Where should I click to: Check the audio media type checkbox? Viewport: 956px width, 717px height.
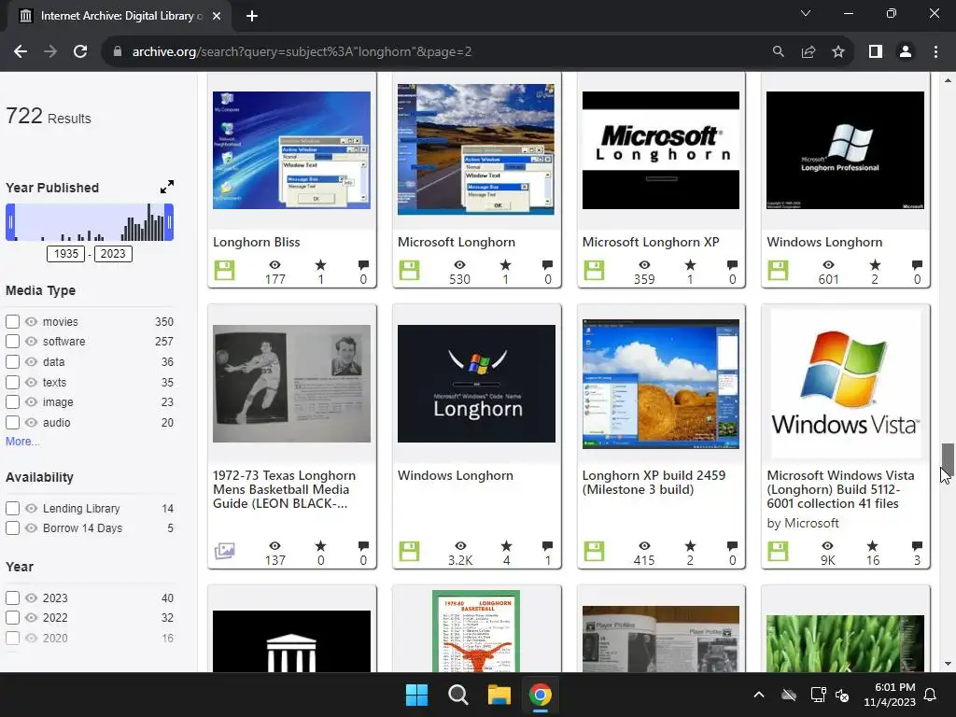(x=12, y=423)
